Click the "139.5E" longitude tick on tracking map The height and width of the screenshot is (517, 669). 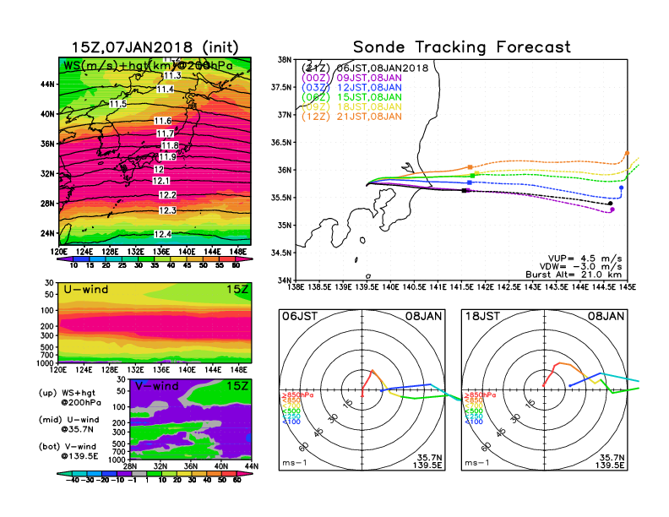tap(367, 287)
